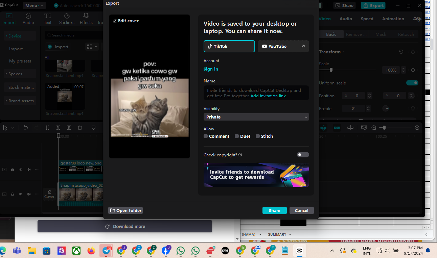Zoom out the timeline with the minus icon
This screenshot has height=258, width=437.
[x=374, y=128]
